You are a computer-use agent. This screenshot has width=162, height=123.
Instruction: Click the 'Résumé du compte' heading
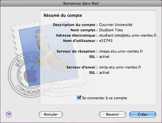(x=63, y=15)
